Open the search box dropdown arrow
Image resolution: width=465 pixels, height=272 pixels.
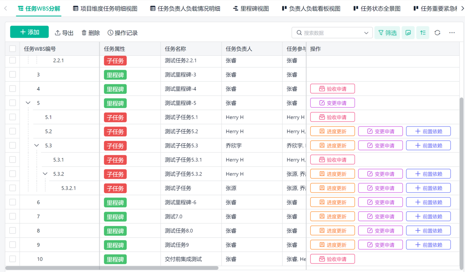pos(366,33)
